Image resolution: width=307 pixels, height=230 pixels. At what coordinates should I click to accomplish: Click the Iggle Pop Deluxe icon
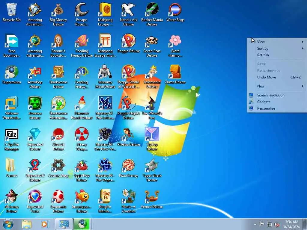click(x=82, y=170)
